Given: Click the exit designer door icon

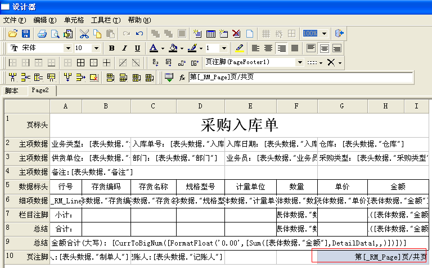Looking at the screenshot, I should click(339, 34).
